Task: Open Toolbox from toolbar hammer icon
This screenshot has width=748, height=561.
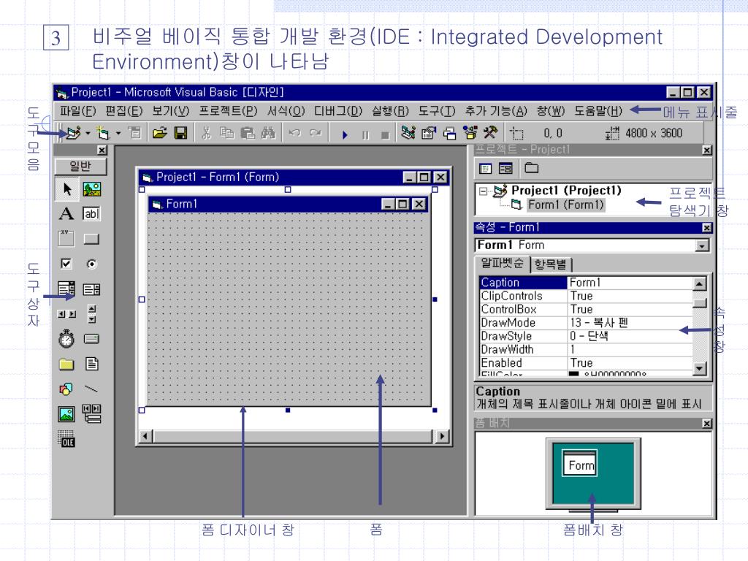Action: pos(490,132)
